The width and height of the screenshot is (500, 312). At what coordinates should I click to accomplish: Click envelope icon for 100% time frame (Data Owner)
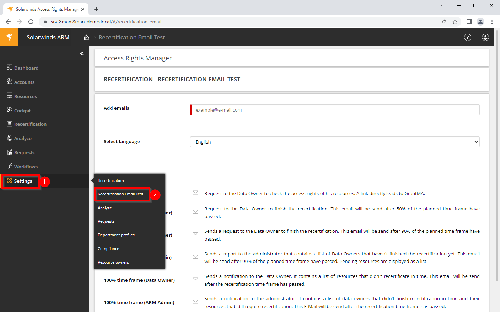click(195, 280)
